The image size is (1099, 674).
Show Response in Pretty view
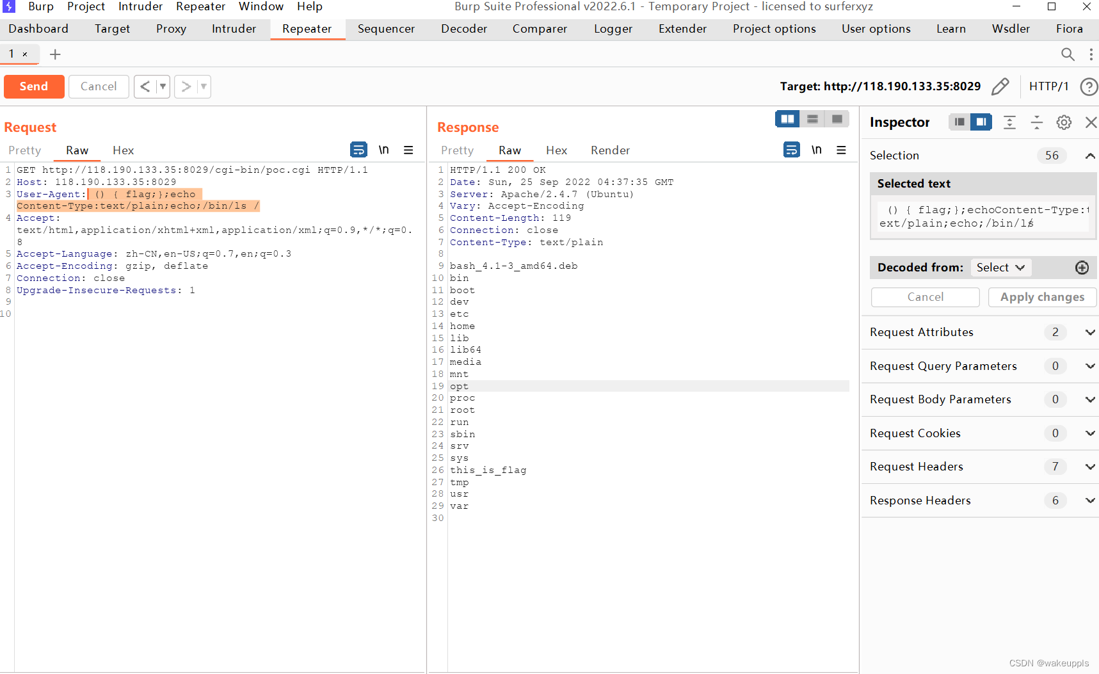[x=458, y=150]
